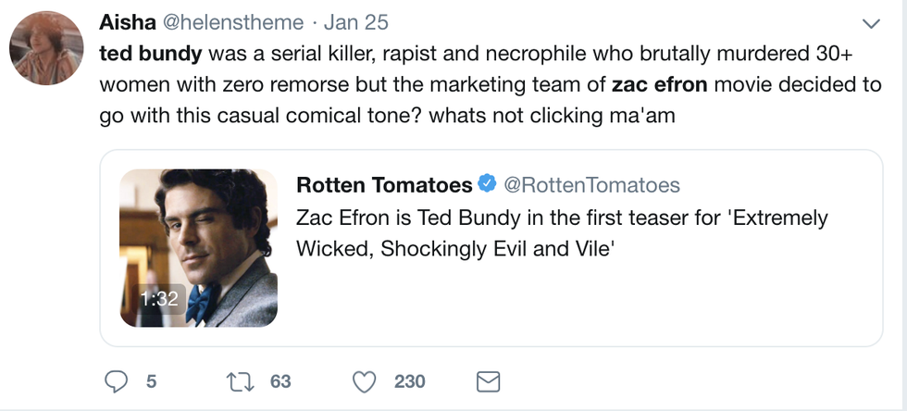Click the bold 'ted bundy' text
Viewport: 907px width, 411px height.
[150, 52]
